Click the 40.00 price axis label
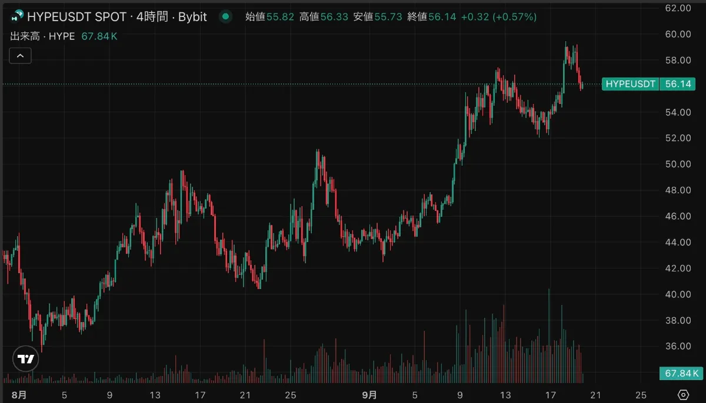Screen dimensions: 706x403 tap(677, 294)
